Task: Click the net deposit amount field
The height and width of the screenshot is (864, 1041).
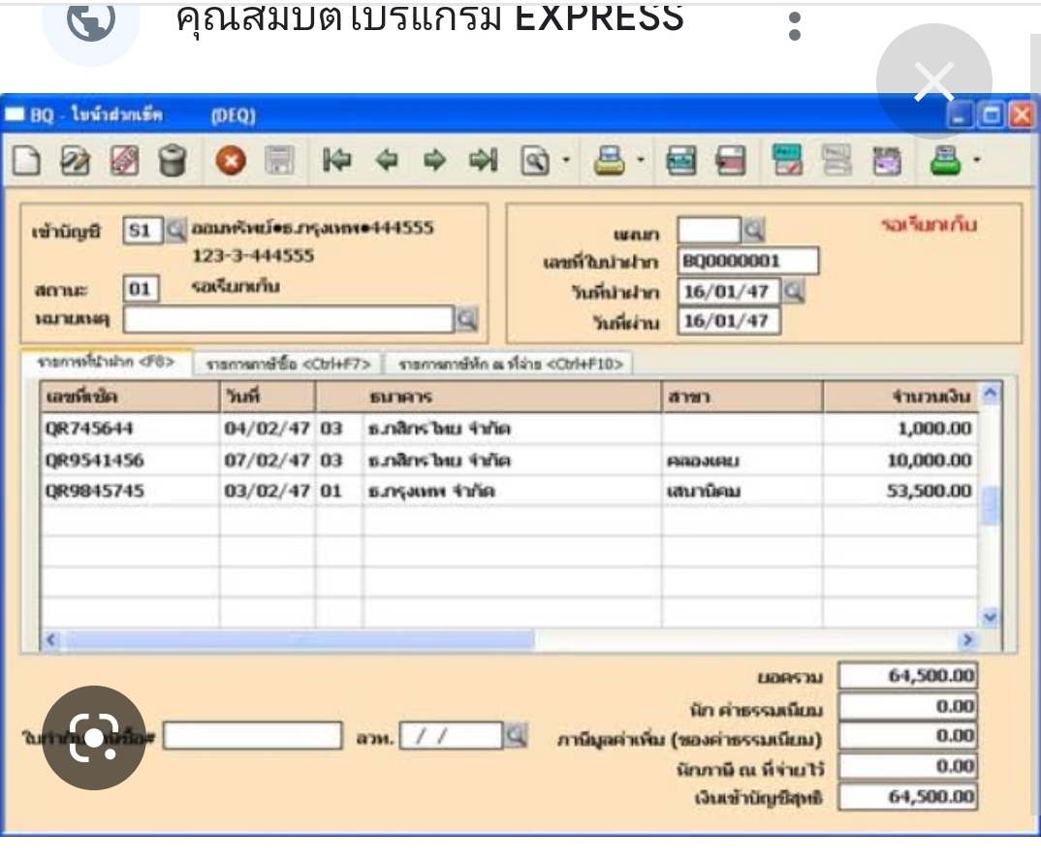Action: pyautogui.click(x=907, y=797)
